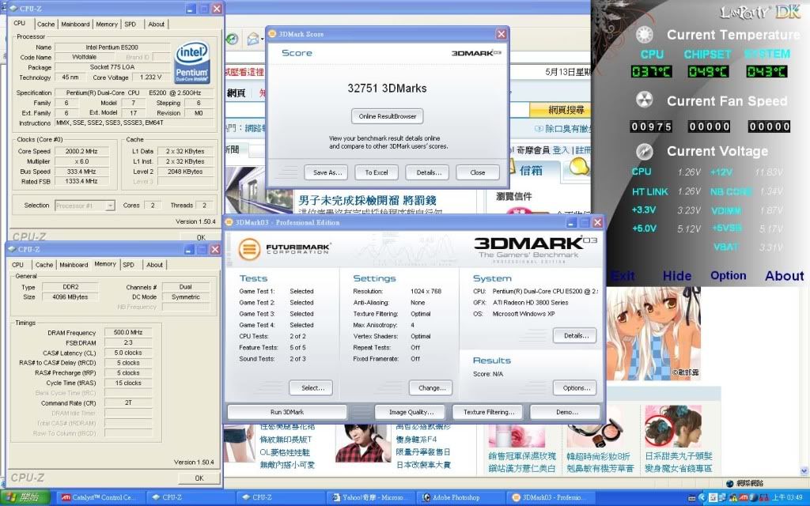Click Core Speed value 2000.2 MHz
Viewport: 810px width, 506px height.
81,151
